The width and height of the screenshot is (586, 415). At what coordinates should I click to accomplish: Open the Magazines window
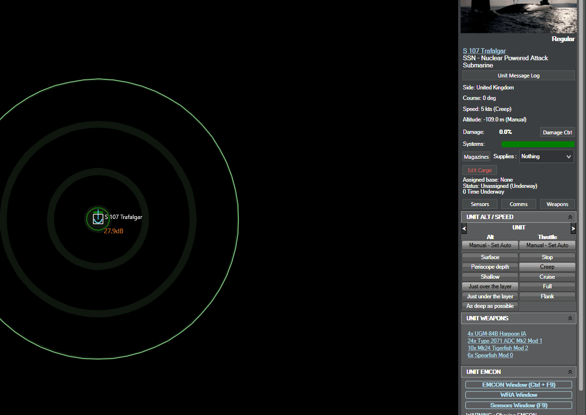[x=476, y=157]
